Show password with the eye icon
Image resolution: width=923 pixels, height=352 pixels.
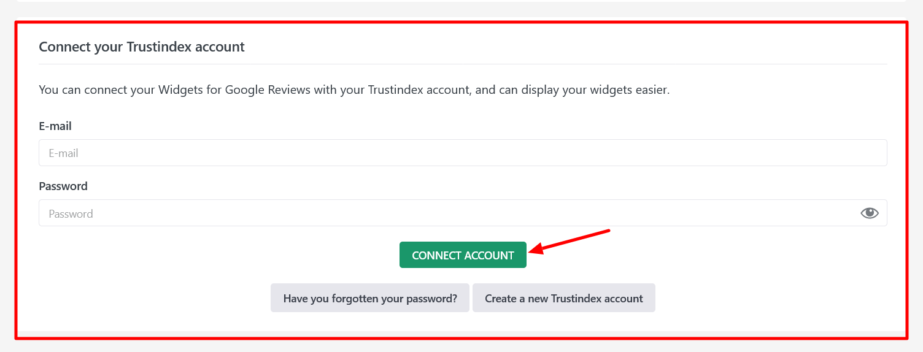(869, 213)
